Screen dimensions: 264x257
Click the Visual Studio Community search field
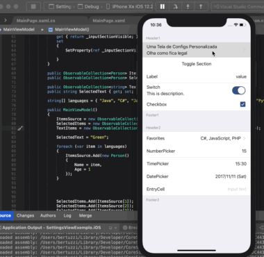pyautogui.click(x=238, y=6)
